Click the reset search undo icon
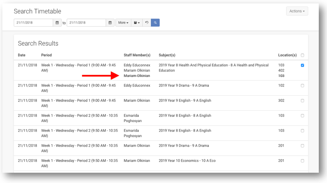Screen dimensions: 327x183 pyautogui.click(x=147, y=23)
